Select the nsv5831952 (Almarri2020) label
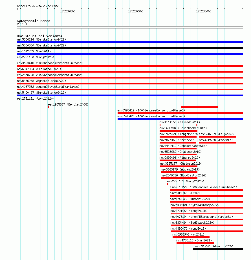The width and height of the screenshot is (251, 260). point(213,246)
